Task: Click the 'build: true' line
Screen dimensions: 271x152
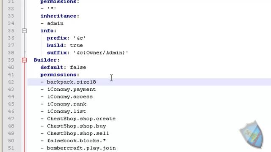Action: click(65, 45)
